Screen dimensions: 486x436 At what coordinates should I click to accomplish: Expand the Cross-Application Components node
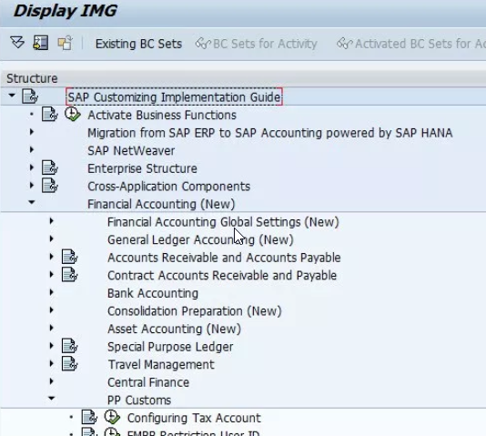(32, 186)
